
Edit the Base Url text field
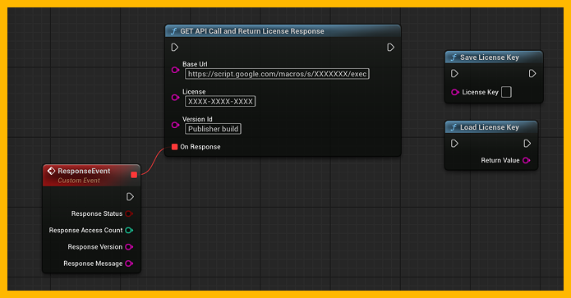coord(277,74)
